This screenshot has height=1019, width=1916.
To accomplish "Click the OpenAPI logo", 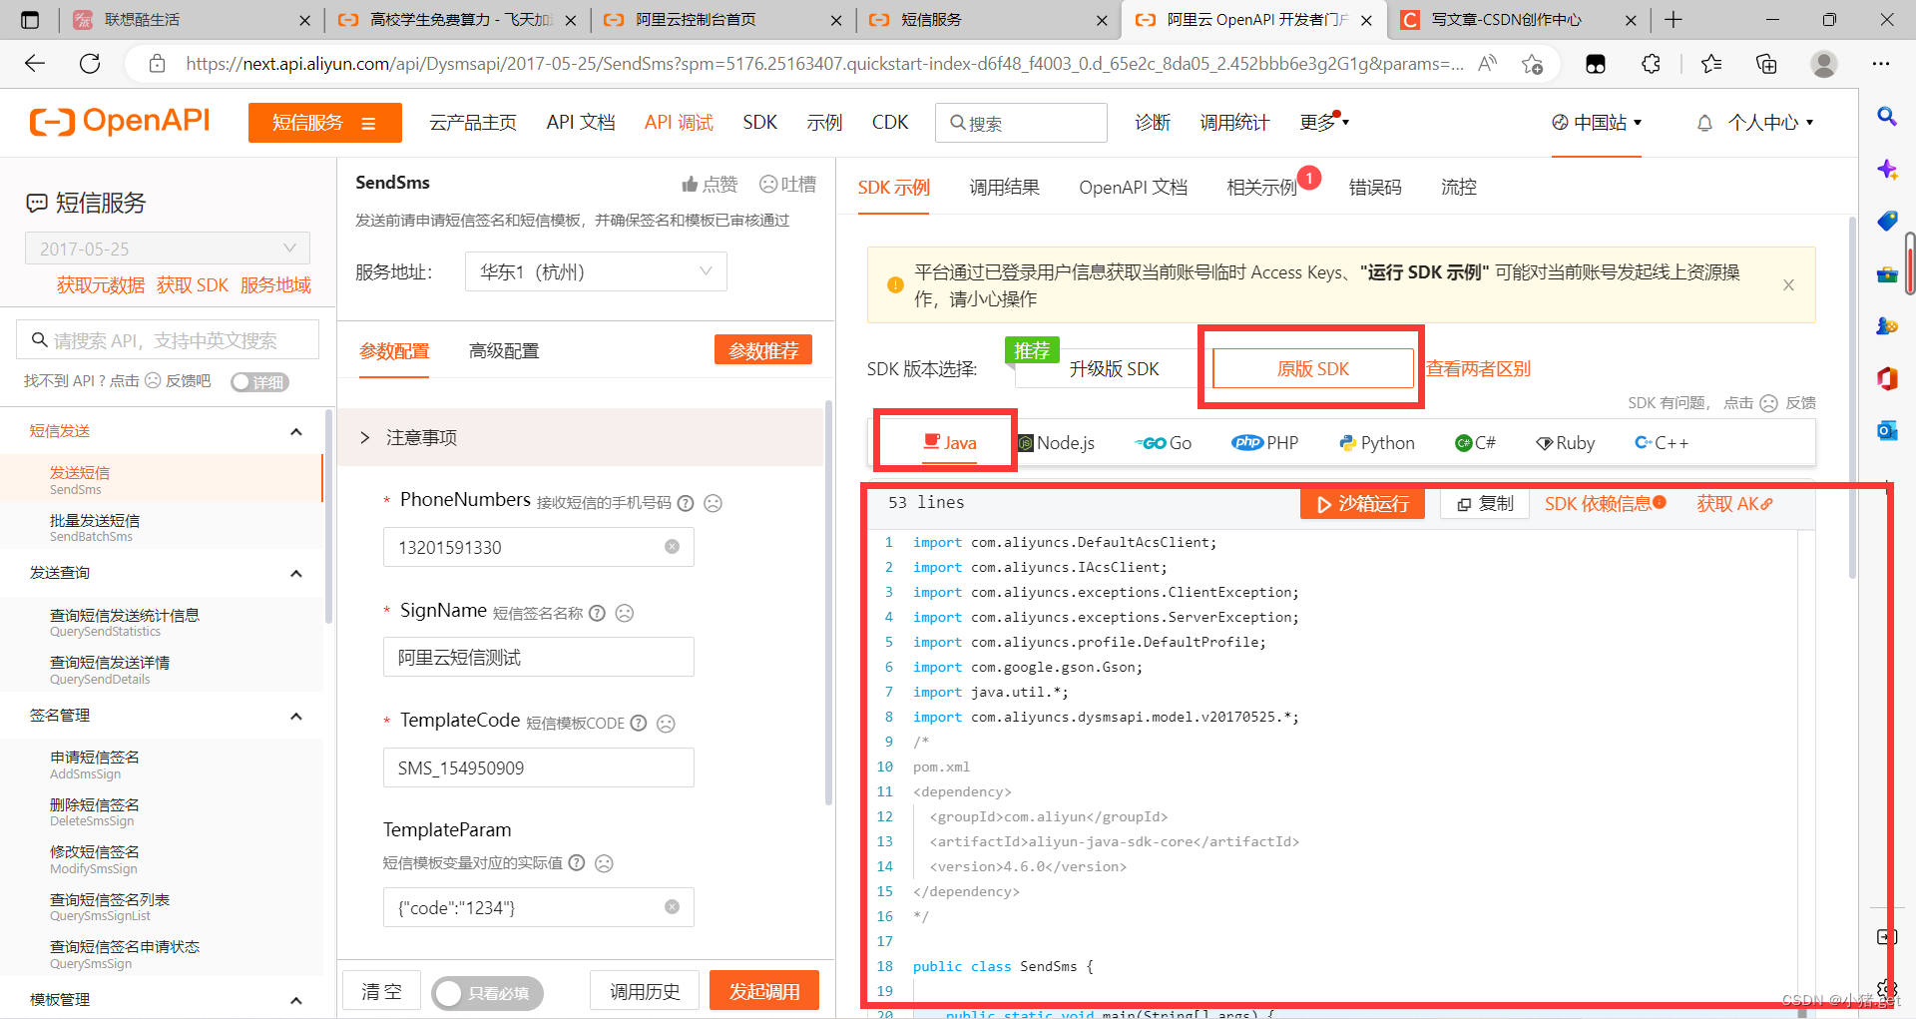I will tap(120, 122).
